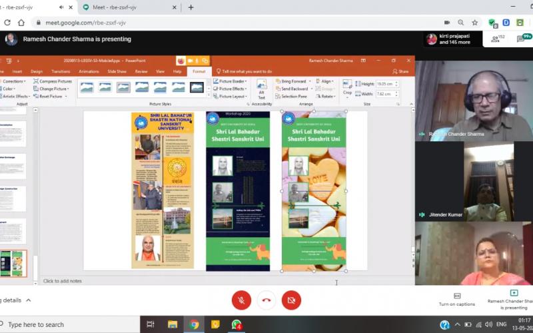533x333 pixels.
Task: Open the Picture Effects dropdown
Action: [230, 89]
